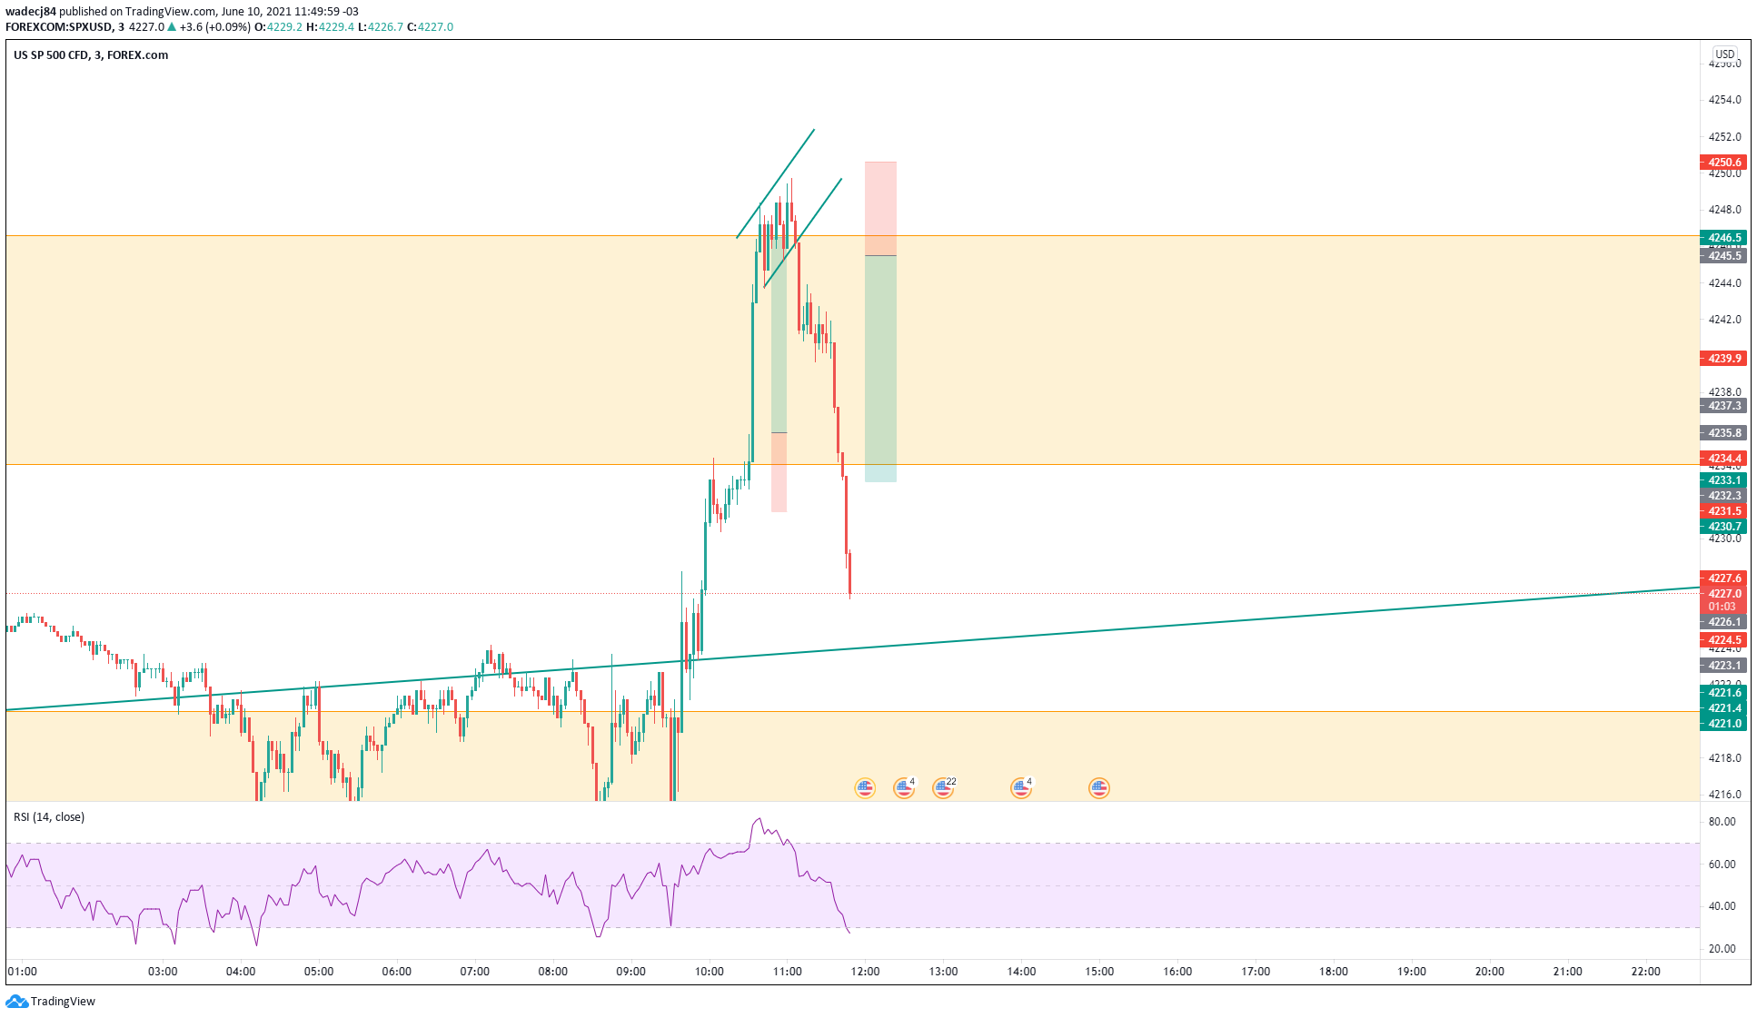Select the large short position box's red stop zone
Image resolution: width=1757 pixels, height=1018 pixels.
point(880,207)
